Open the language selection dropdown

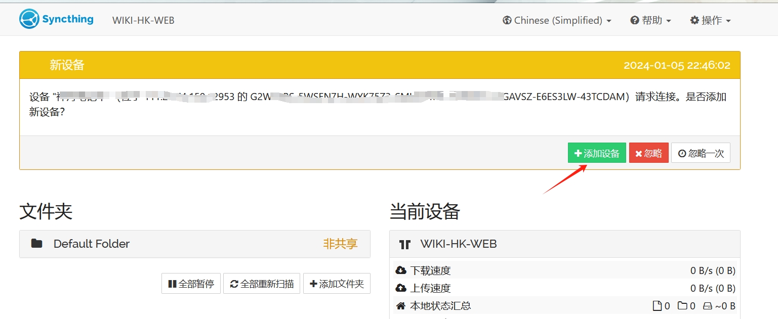coord(557,20)
